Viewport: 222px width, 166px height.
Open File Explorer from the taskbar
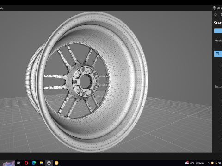[x=41, y=163]
